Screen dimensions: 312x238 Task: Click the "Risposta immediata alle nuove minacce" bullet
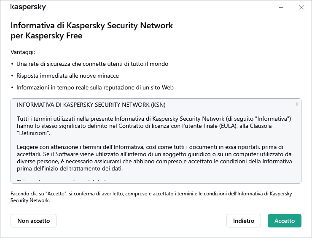click(67, 76)
